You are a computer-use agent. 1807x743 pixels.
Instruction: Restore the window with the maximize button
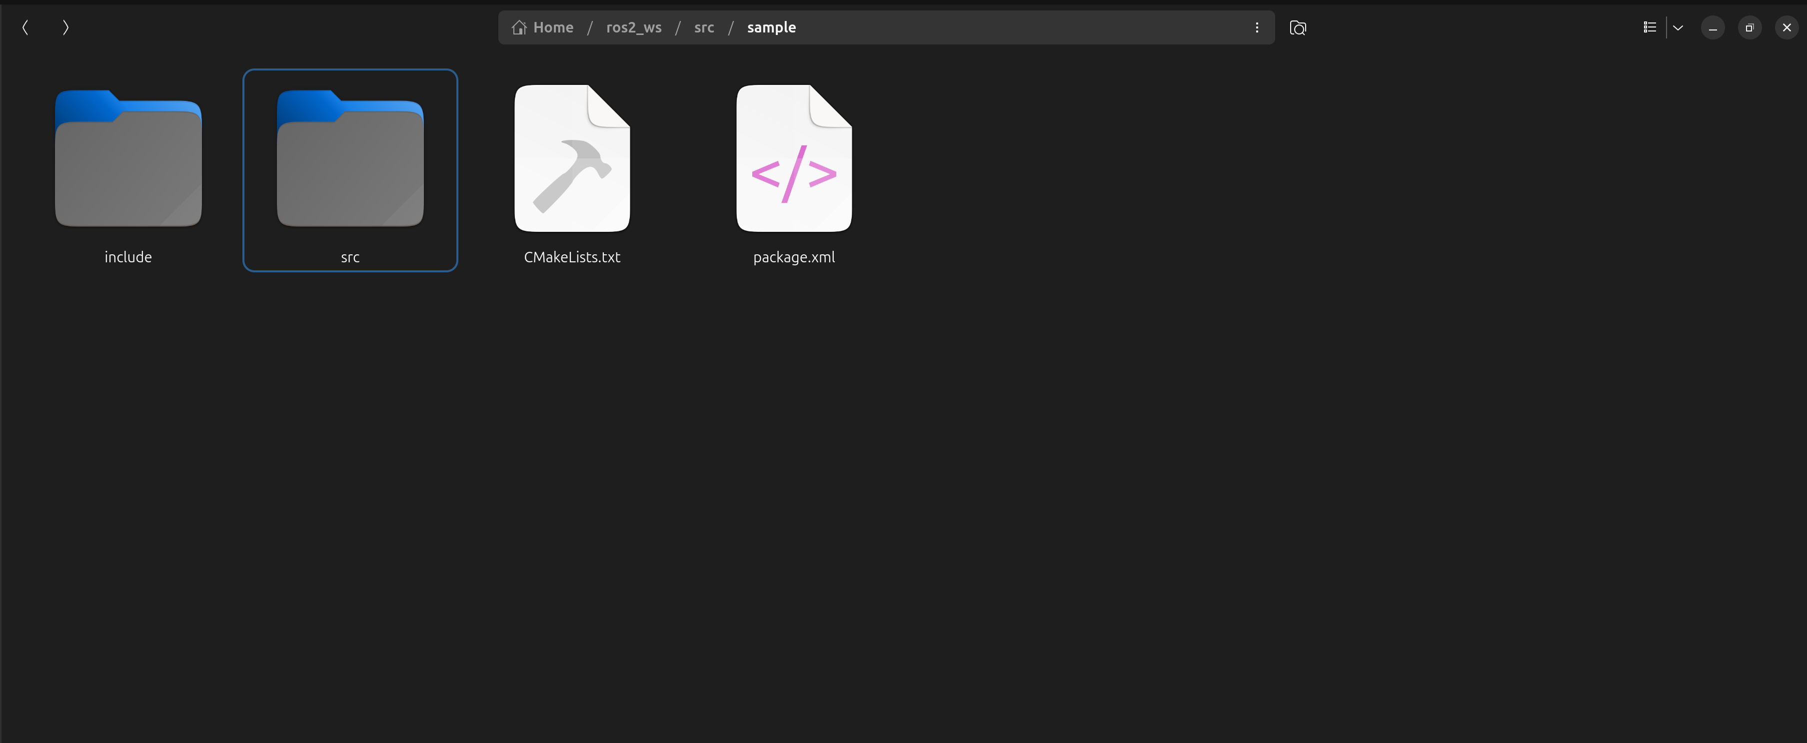(1750, 27)
